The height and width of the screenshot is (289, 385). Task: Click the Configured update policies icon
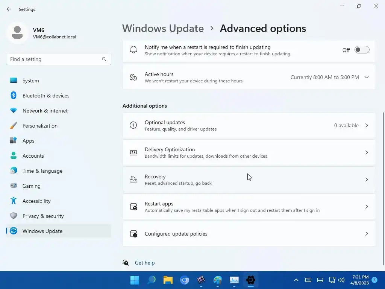coord(133,234)
